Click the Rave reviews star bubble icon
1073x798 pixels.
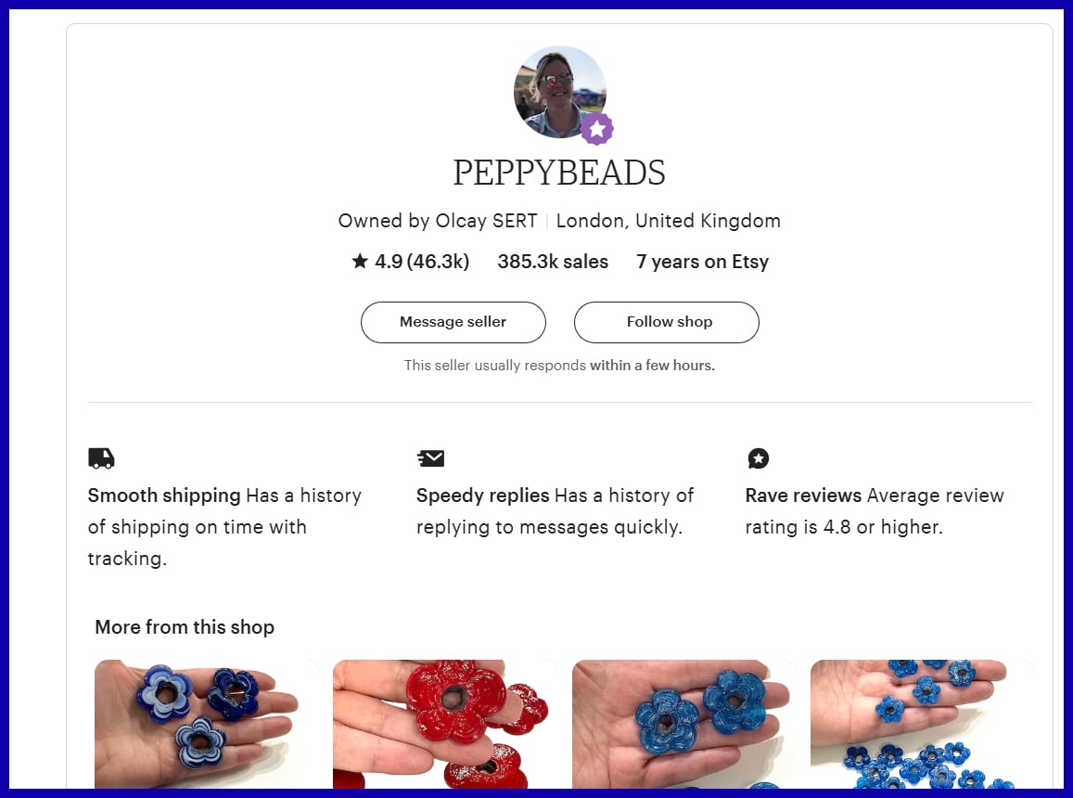pos(758,457)
